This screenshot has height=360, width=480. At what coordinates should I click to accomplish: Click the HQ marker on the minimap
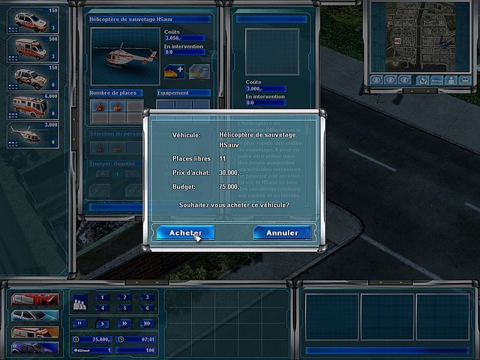coord(397,41)
